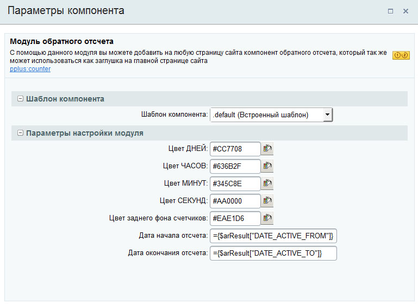
Task: Open the Шаблон компонента dropdown
Action: click(x=327, y=115)
